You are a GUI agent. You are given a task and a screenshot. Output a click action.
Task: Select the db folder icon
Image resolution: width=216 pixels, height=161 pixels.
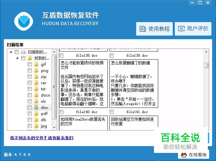click(x=36, y=120)
